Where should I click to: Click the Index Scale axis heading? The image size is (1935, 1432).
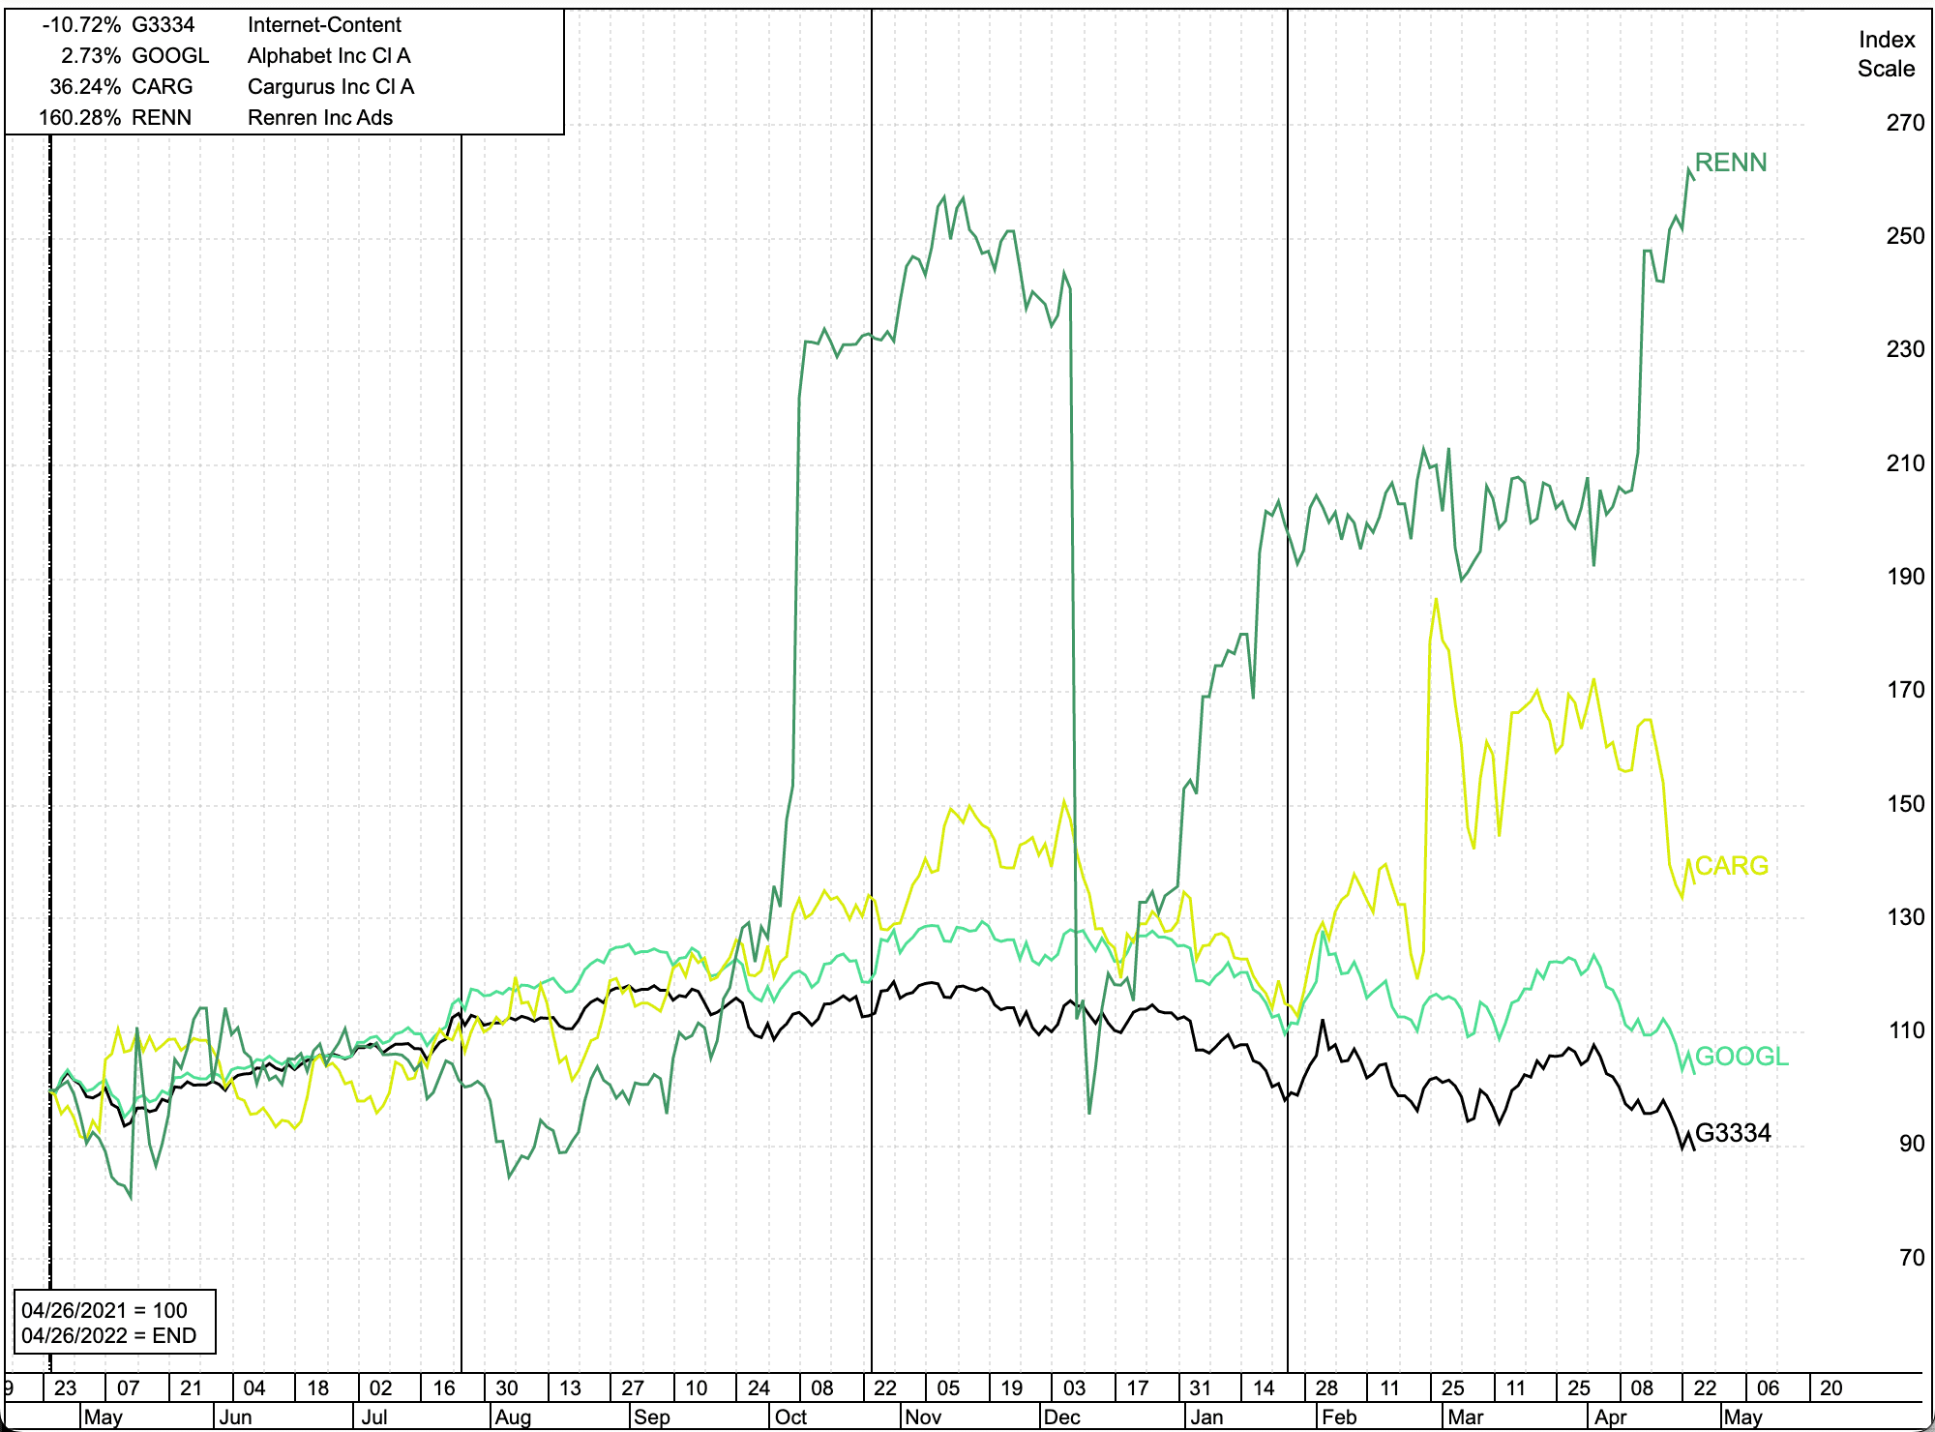click(1886, 54)
